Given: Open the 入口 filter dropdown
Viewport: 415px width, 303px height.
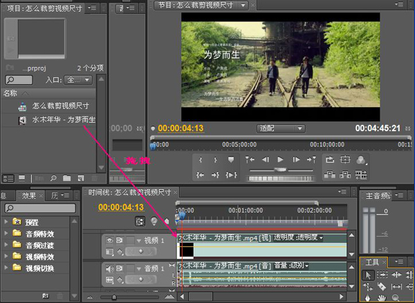Looking at the screenshot, I should click(78, 80).
